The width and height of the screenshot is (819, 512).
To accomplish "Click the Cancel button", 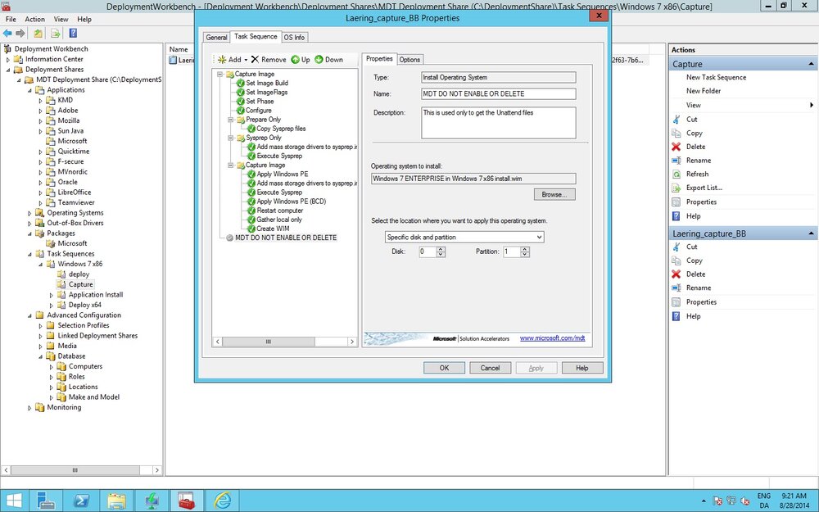I will (490, 368).
